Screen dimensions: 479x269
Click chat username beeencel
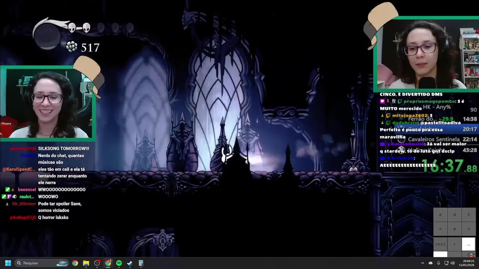(x=27, y=190)
